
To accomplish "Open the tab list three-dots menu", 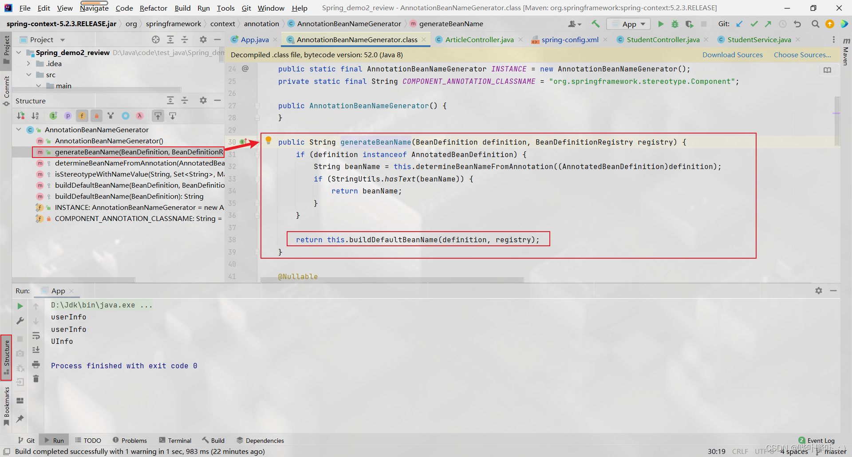I will click(x=833, y=39).
